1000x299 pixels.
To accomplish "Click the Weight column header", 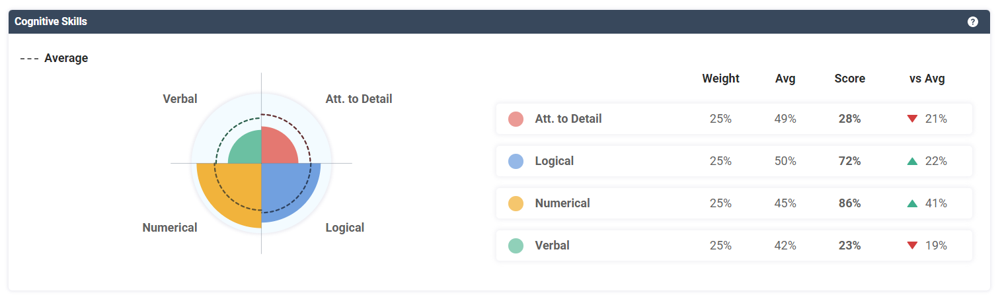I will pos(720,79).
